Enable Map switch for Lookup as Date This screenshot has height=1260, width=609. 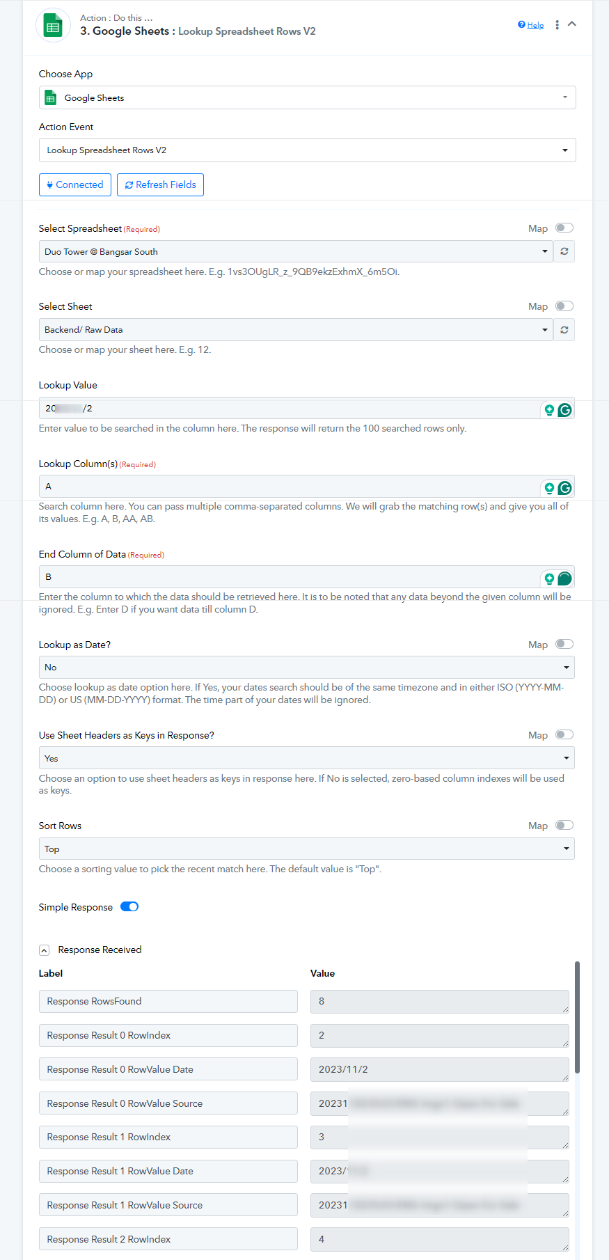[564, 644]
